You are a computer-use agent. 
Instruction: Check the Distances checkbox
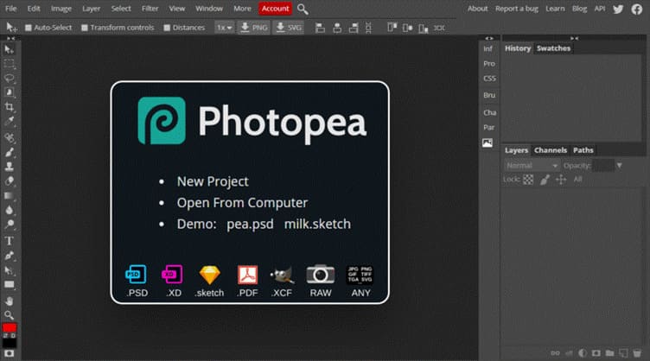click(166, 28)
